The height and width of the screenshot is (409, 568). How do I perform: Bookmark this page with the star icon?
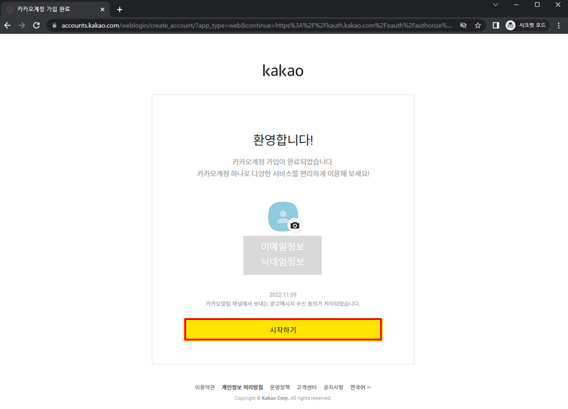[x=478, y=25]
